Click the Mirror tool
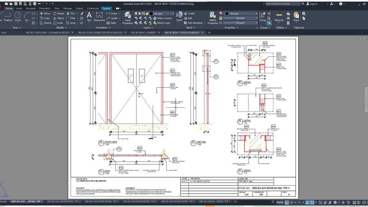The image size is (368, 207). click(58, 18)
